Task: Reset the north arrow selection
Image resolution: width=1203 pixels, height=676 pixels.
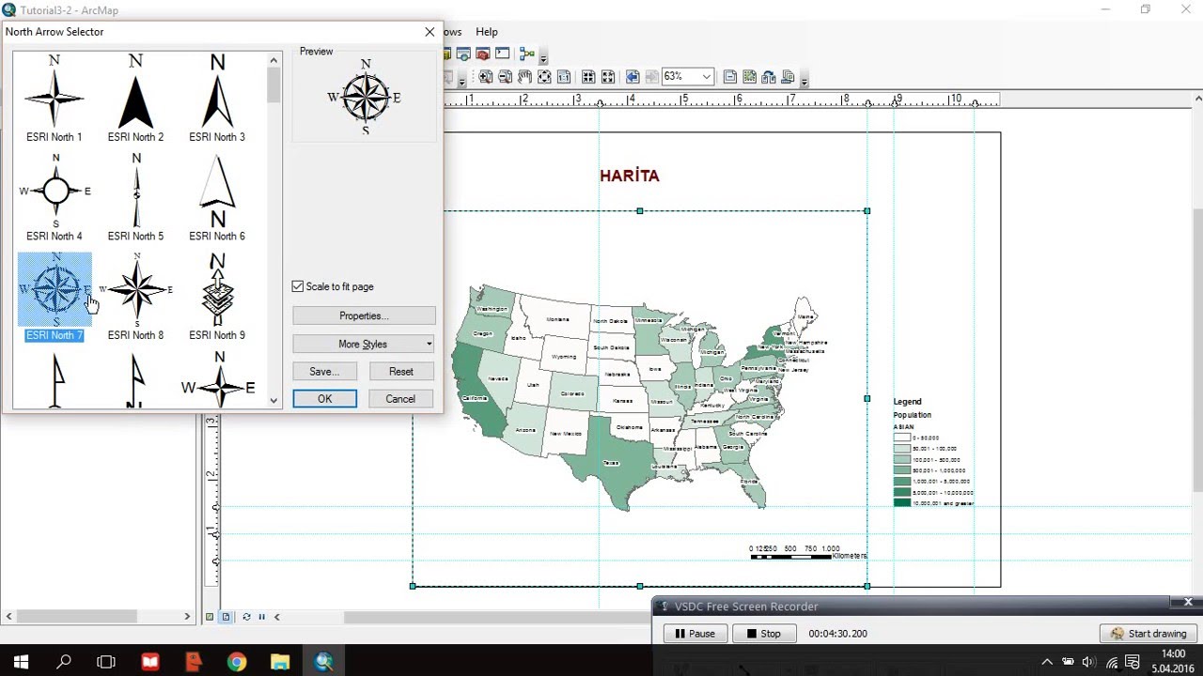Action: pos(401,372)
